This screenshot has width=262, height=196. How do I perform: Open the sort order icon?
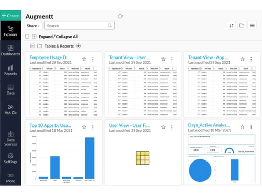click(232, 26)
